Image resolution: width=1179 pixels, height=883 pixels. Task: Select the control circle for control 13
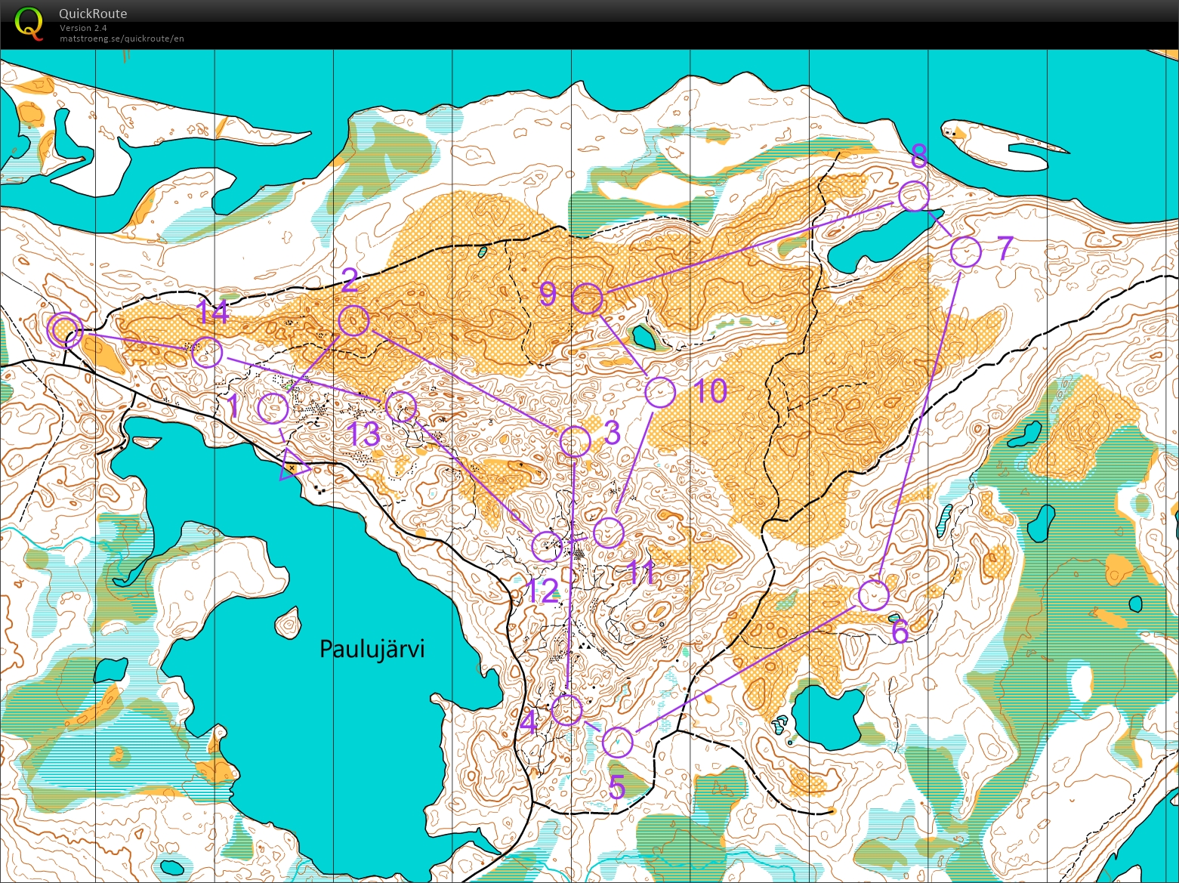coord(401,407)
